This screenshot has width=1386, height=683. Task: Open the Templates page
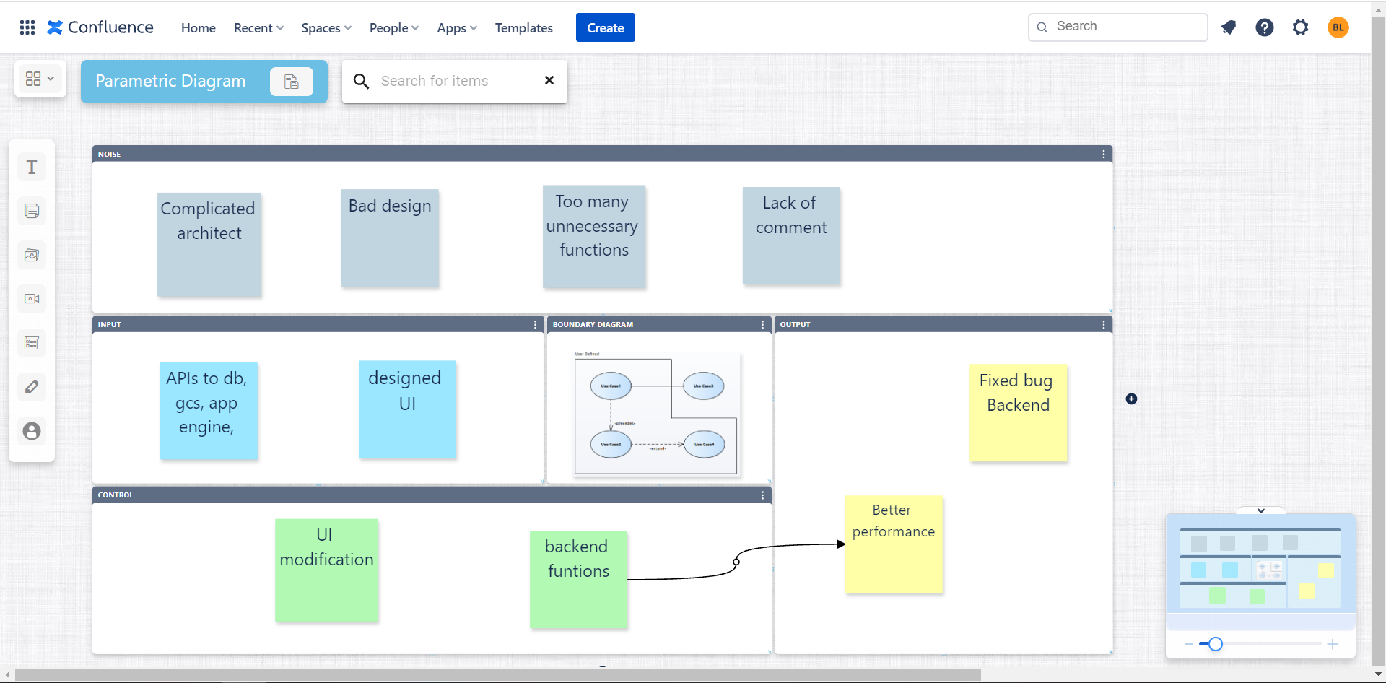(x=524, y=28)
